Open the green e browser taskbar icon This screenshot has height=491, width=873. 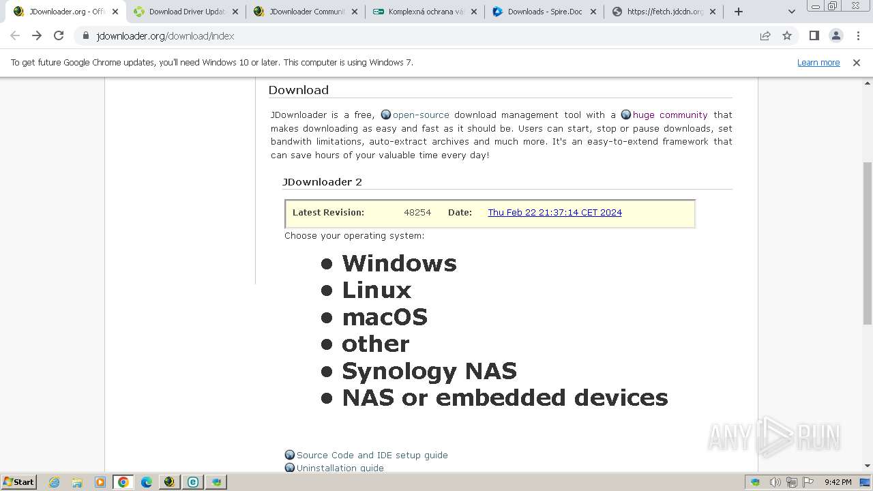click(193, 482)
